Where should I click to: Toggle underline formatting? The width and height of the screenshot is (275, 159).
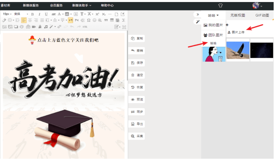point(46,14)
